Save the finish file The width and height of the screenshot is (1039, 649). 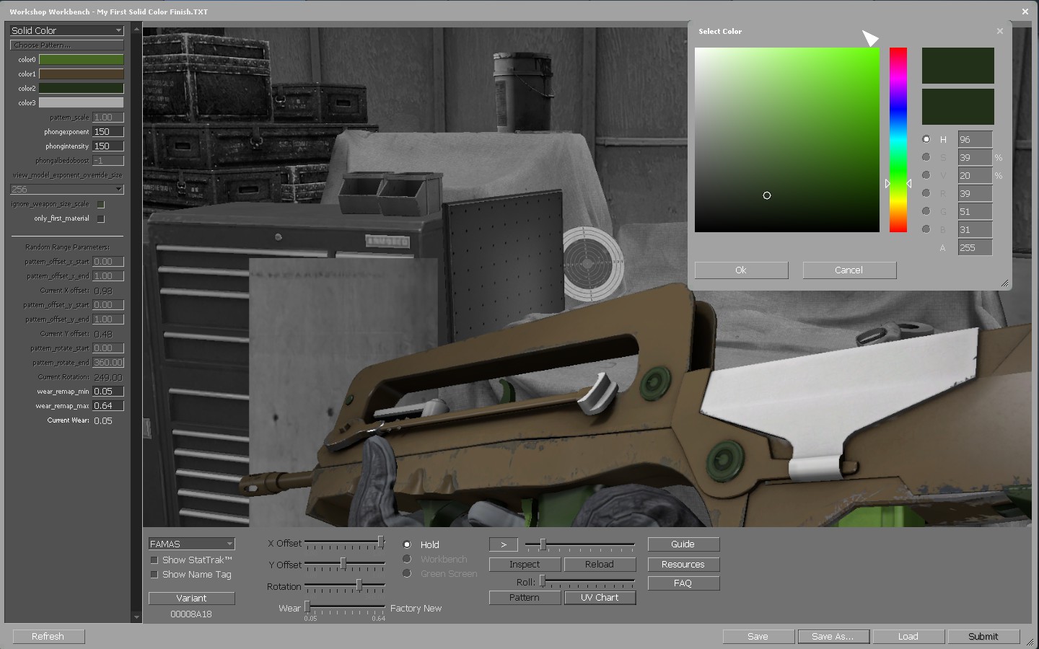(758, 636)
